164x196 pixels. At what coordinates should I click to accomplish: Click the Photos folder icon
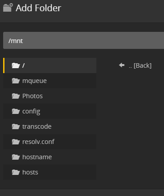(16, 96)
